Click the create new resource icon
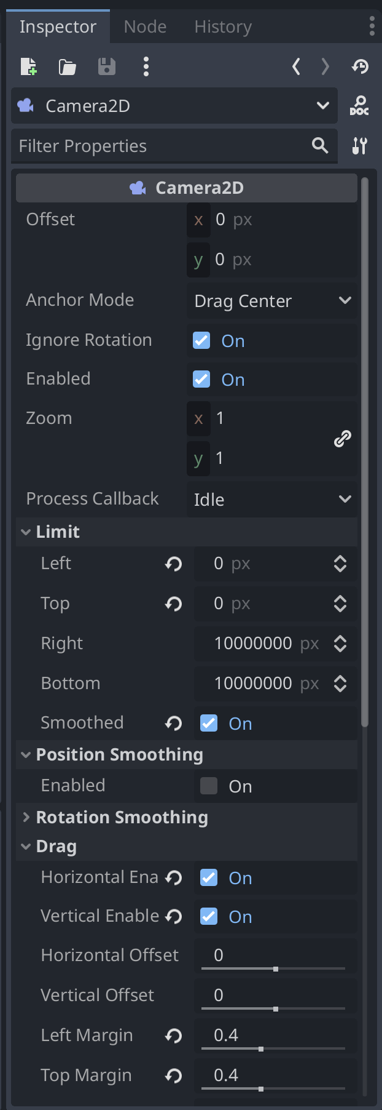The width and height of the screenshot is (382, 1110). point(28,66)
